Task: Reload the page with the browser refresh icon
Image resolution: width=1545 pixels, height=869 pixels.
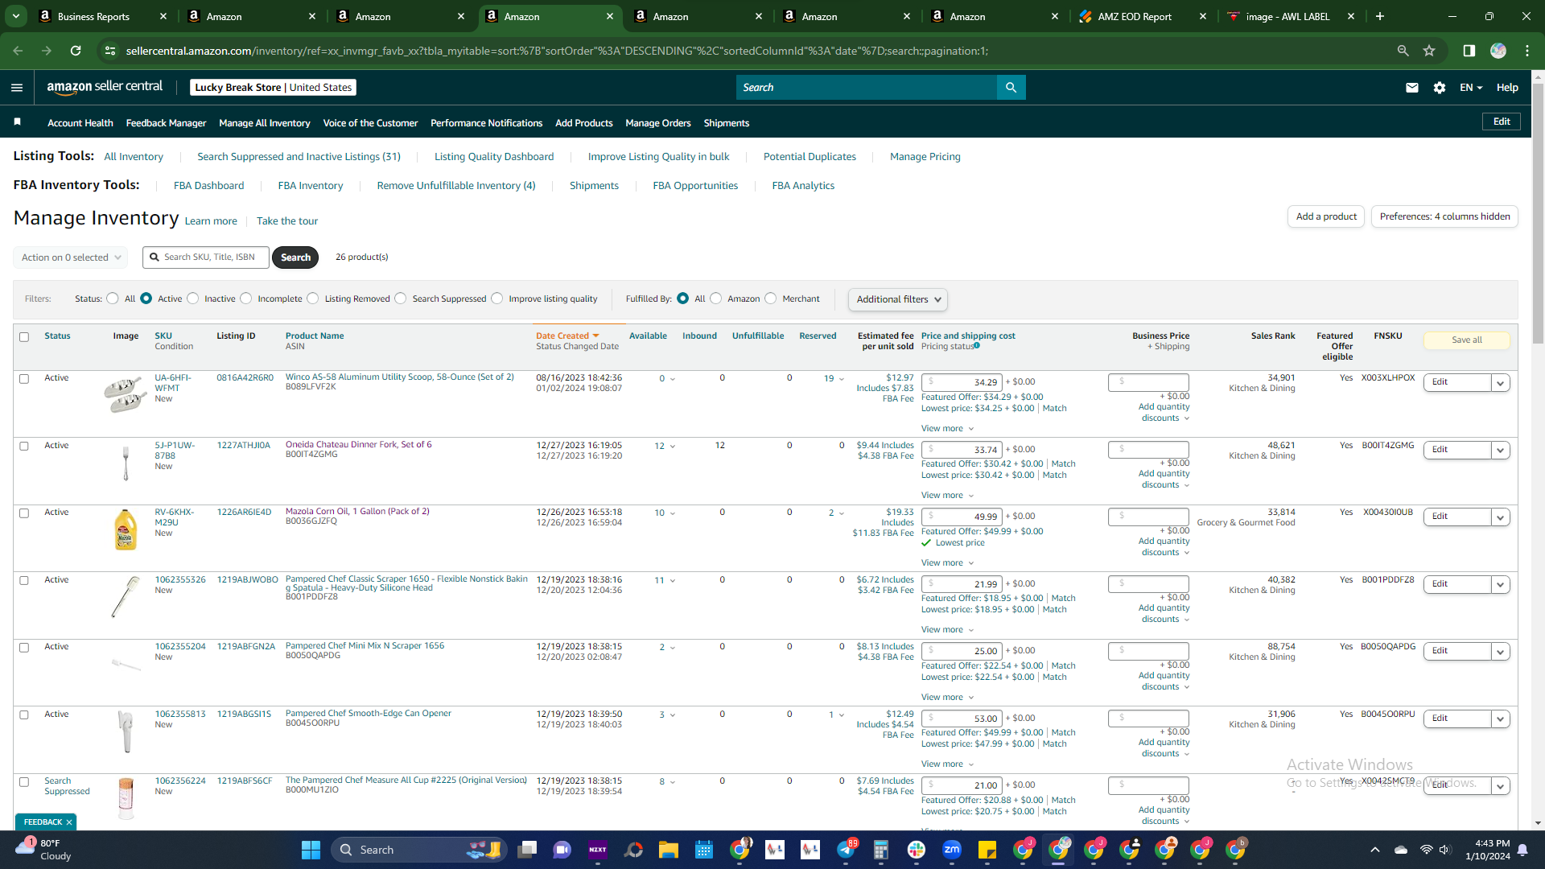Action: tap(76, 51)
